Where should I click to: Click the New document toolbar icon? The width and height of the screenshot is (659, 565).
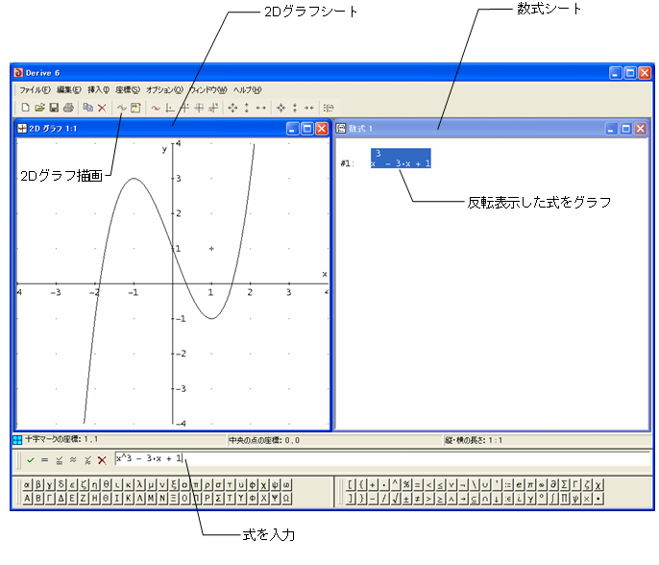[25, 108]
